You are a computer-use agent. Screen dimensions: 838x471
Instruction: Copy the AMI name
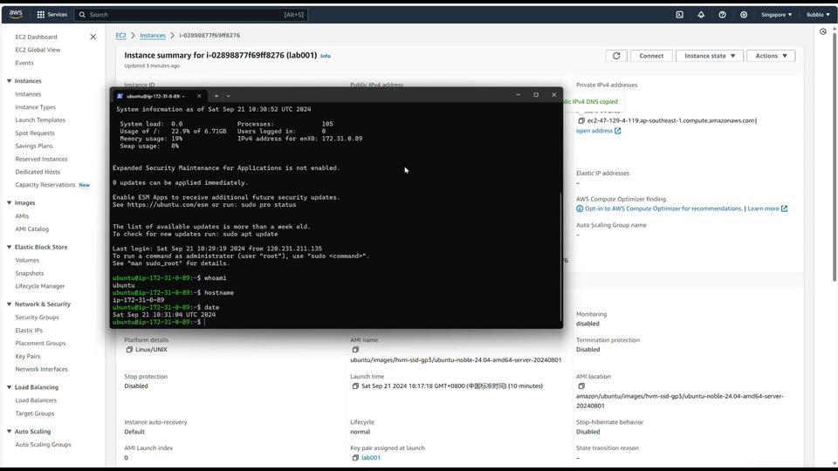tap(355, 350)
